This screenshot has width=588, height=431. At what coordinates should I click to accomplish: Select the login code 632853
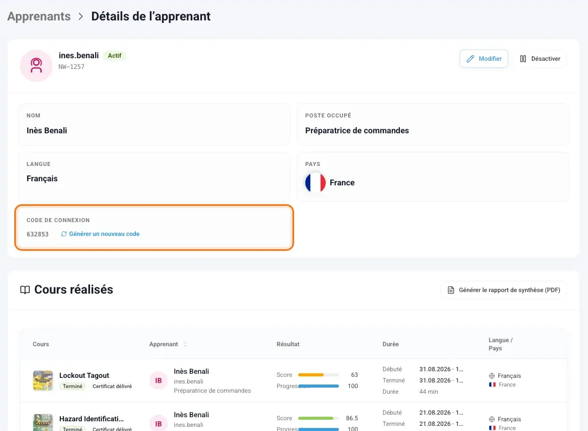(37, 234)
